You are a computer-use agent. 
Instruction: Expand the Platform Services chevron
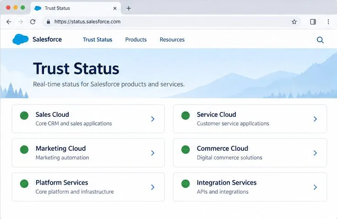point(152,187)
